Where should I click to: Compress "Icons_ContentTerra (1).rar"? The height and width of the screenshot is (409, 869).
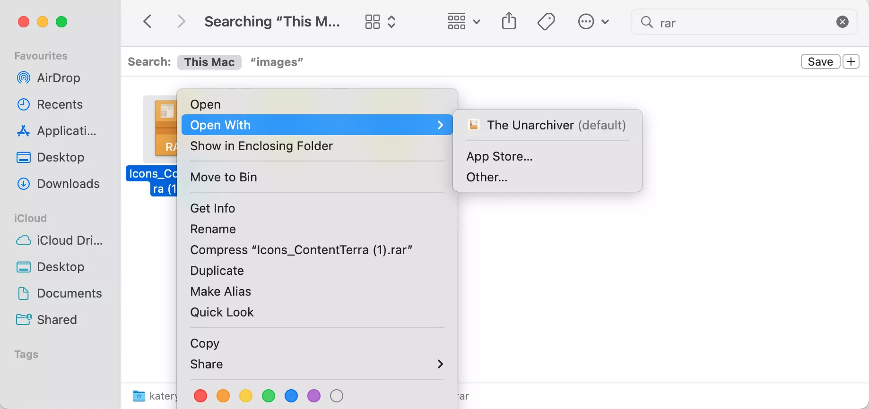tap(317, 249)
